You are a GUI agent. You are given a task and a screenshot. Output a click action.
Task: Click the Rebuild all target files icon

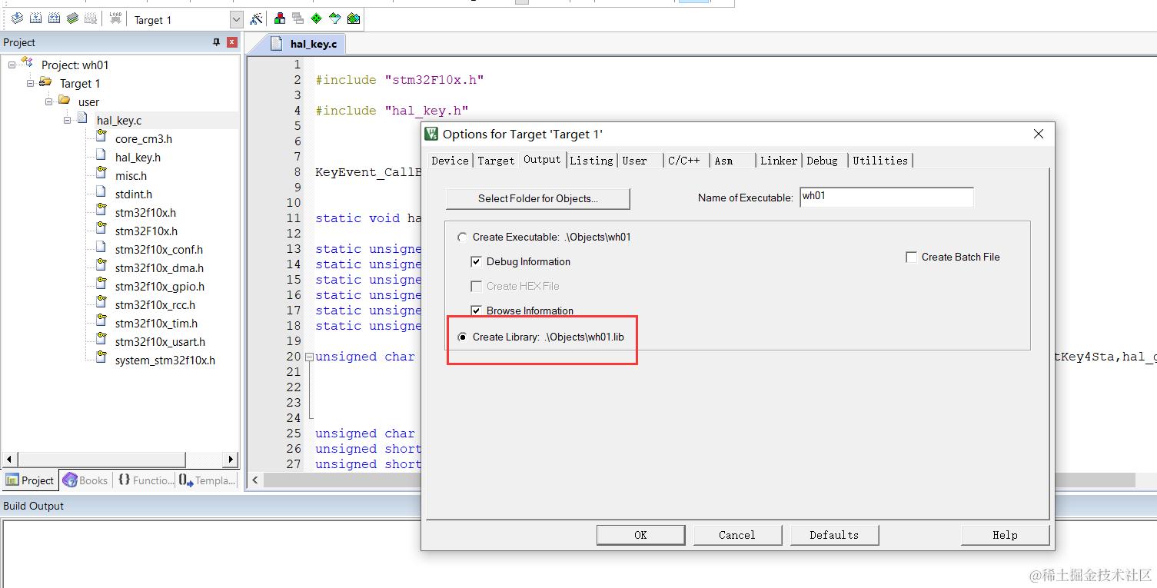coord(54,19)
